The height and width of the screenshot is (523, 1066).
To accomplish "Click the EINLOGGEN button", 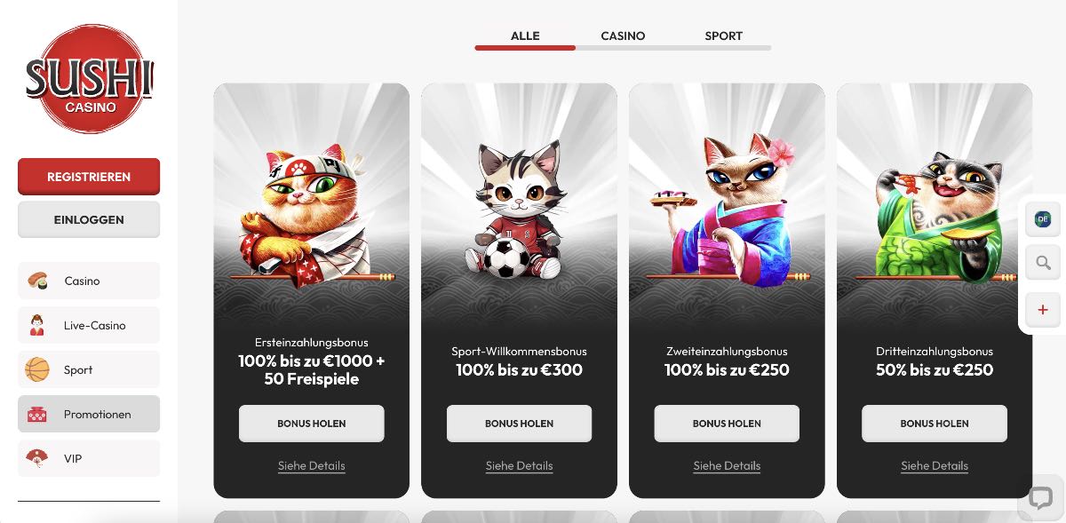I will pyautogui.click(x=89, y=219).
